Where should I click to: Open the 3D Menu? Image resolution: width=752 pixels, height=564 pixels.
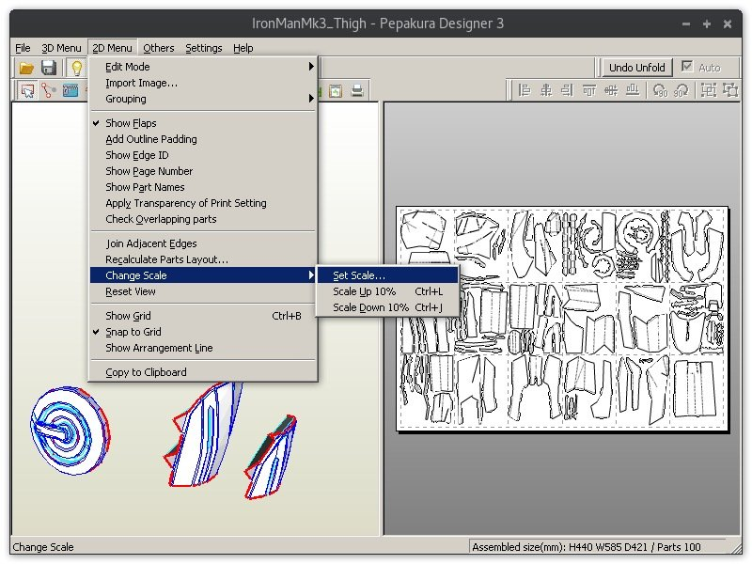point(61,48)
